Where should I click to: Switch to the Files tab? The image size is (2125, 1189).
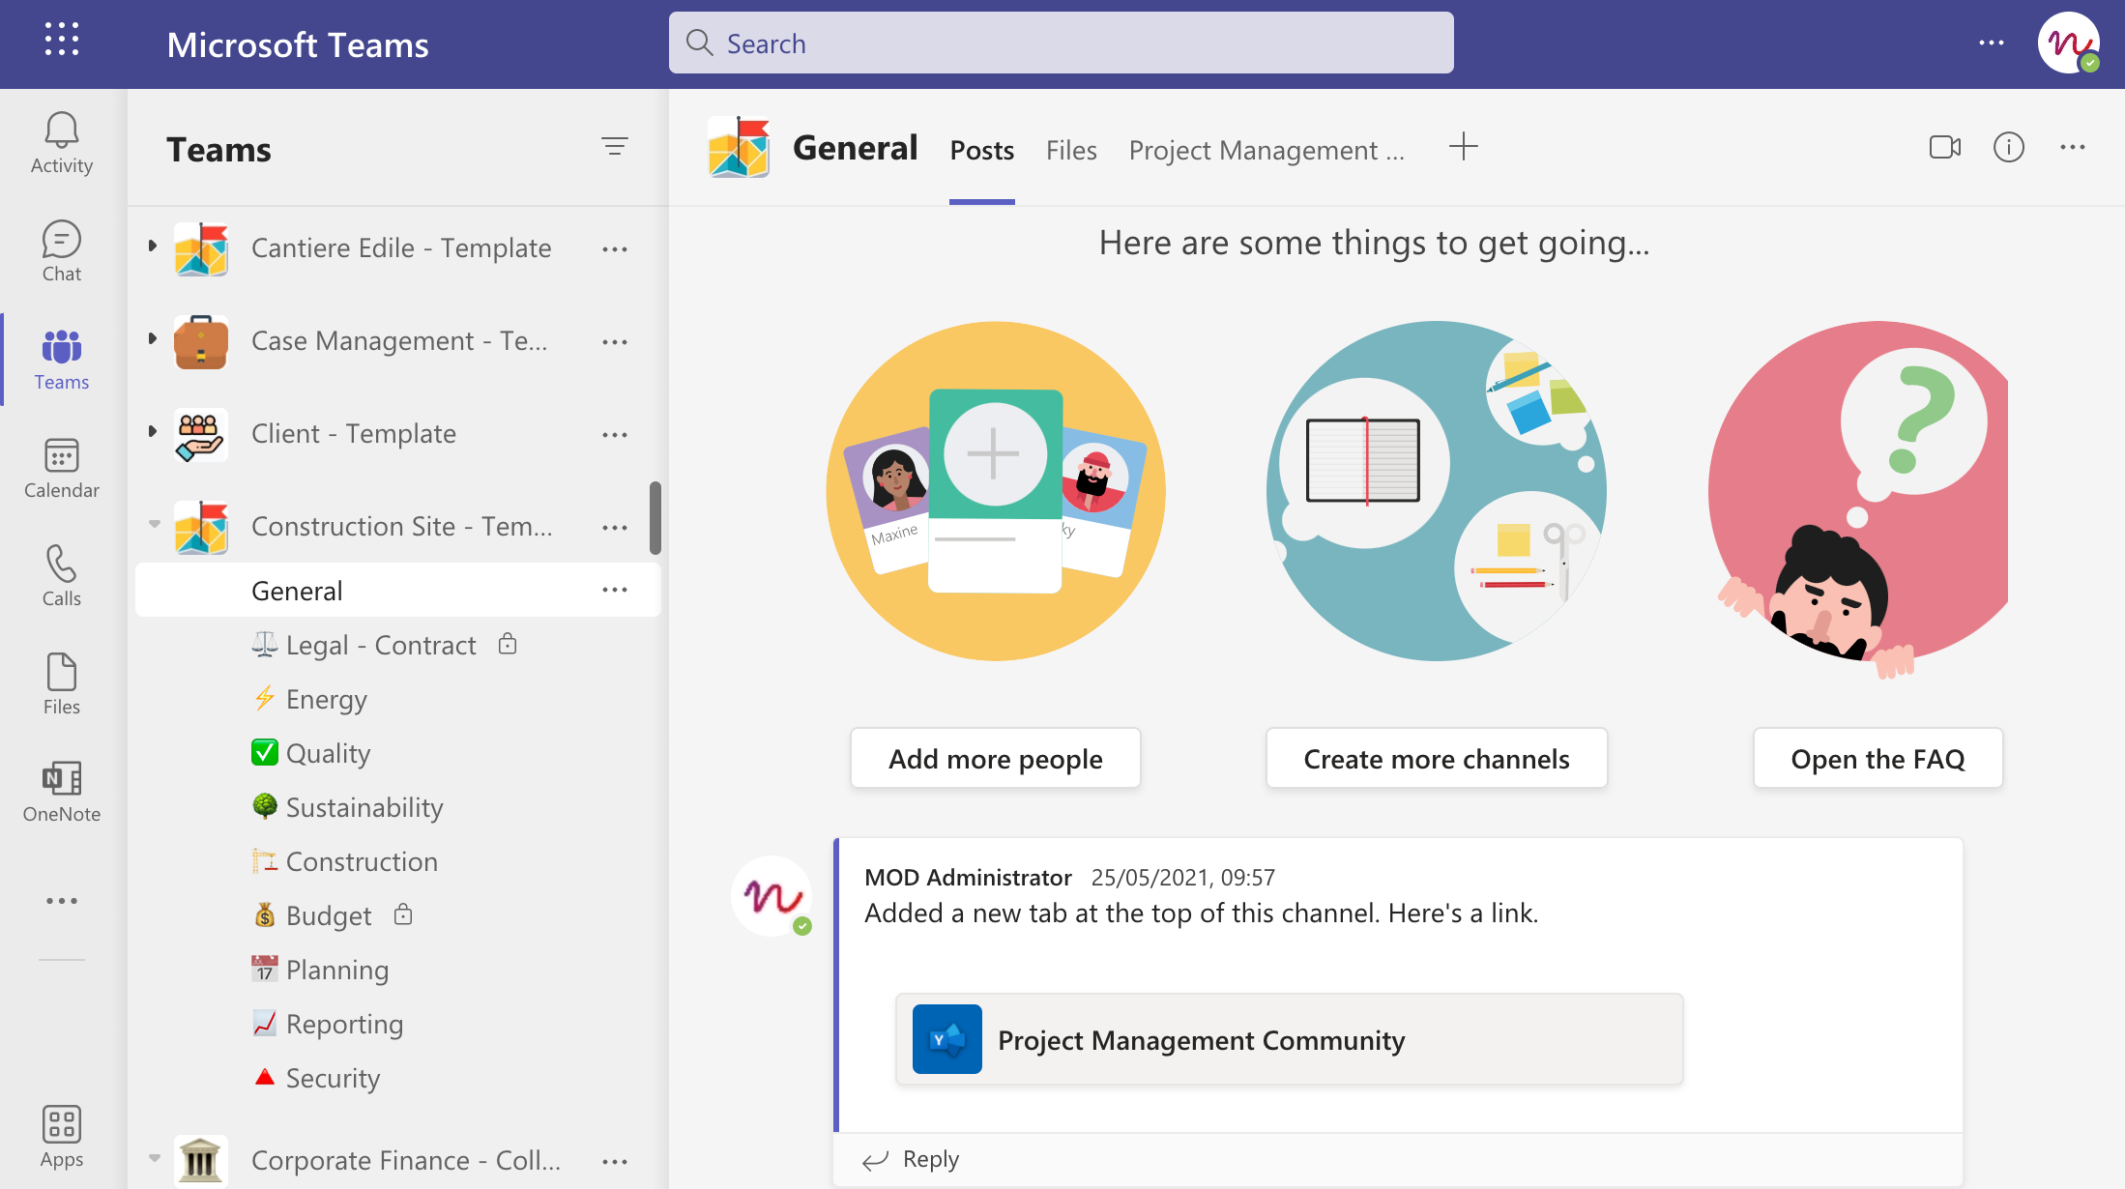click(1071, 150)
